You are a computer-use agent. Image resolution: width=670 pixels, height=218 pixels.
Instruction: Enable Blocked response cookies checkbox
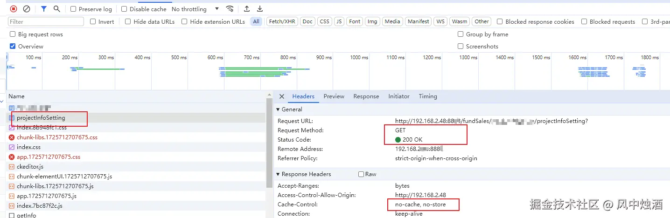[500, 21]
